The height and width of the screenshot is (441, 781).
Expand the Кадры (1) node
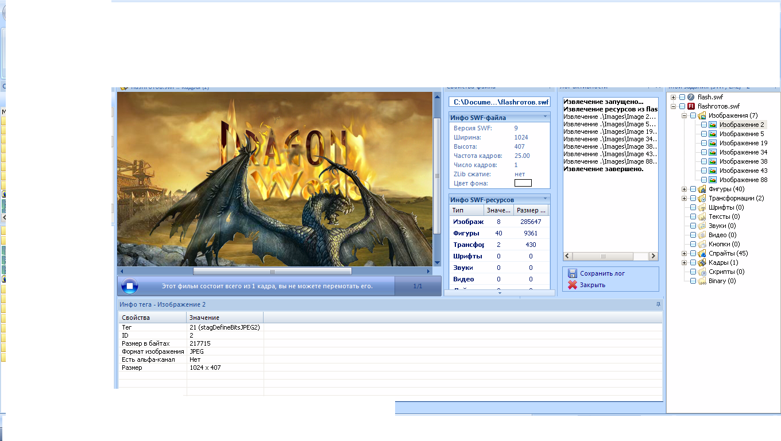[684, 262]
